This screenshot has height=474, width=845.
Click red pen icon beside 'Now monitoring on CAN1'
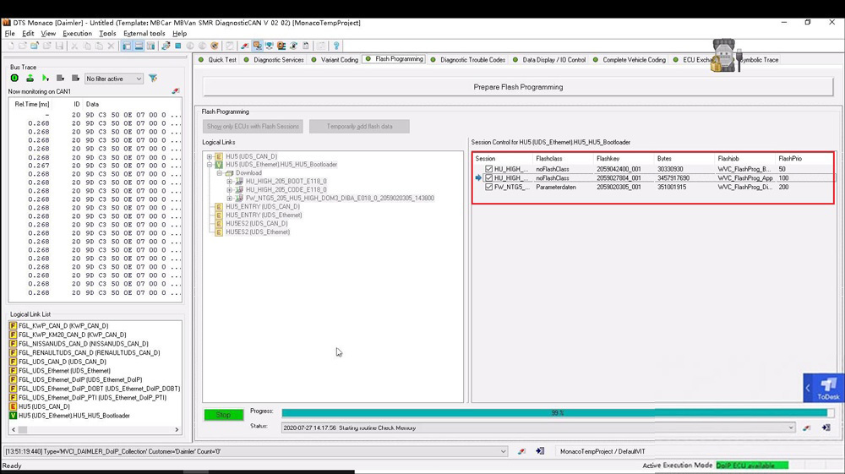coord(176,91)
